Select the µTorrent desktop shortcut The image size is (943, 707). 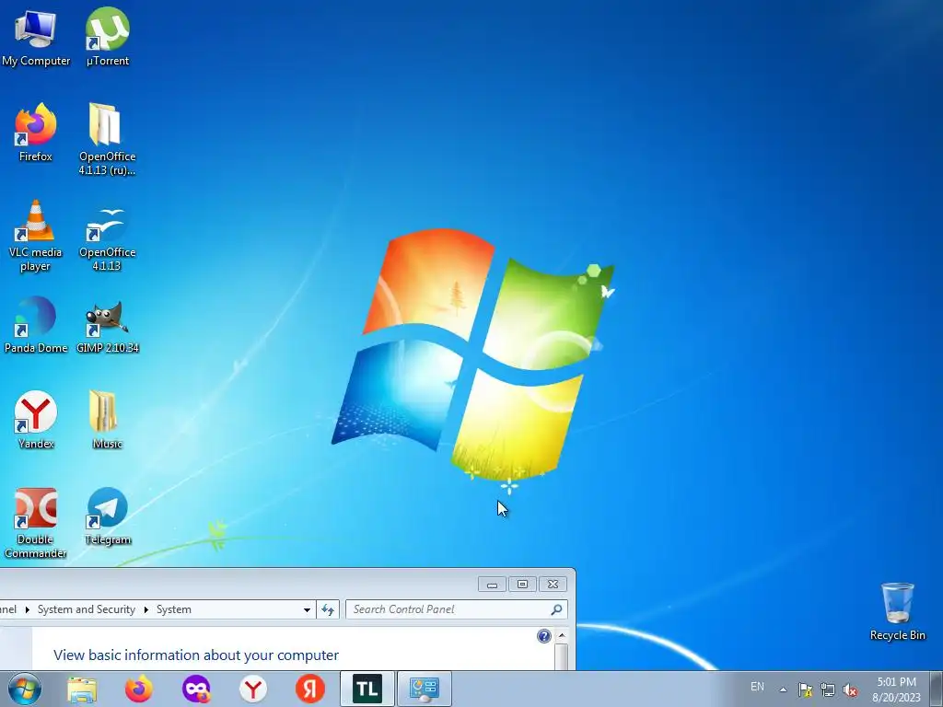click(107, 36)
